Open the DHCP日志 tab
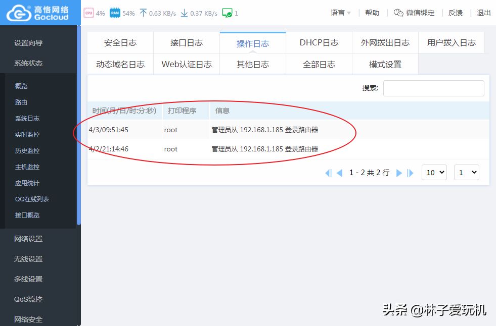This screenshot has height=326, width=496. [x=319, y=42]
